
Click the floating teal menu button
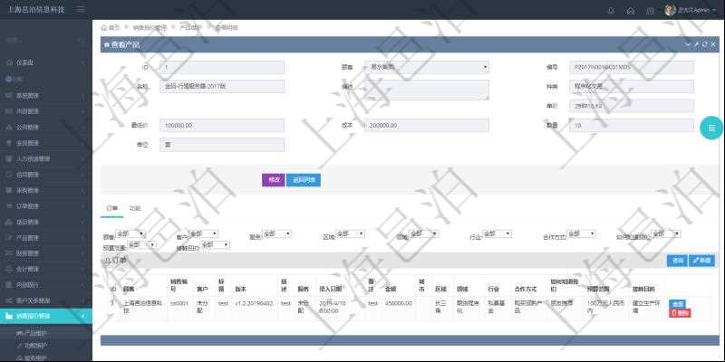(x=712, y=128)
